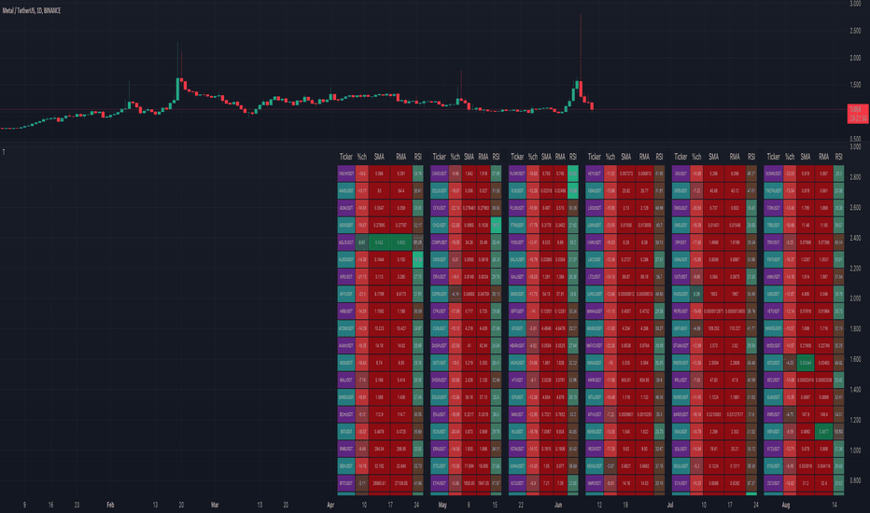
Task: Select the DASHUSDT ticker cell
Action: coord(440,345)
